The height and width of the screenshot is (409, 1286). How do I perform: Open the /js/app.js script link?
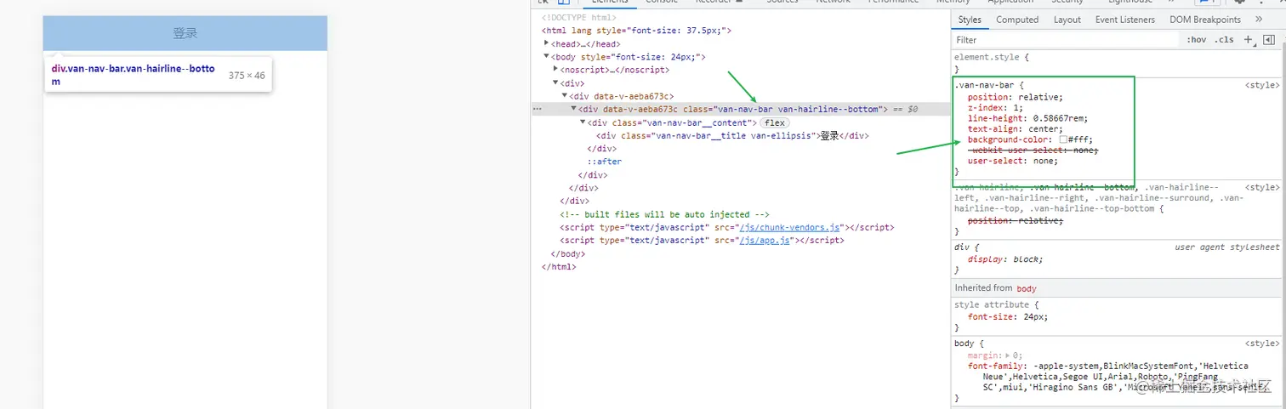point(766,241)
